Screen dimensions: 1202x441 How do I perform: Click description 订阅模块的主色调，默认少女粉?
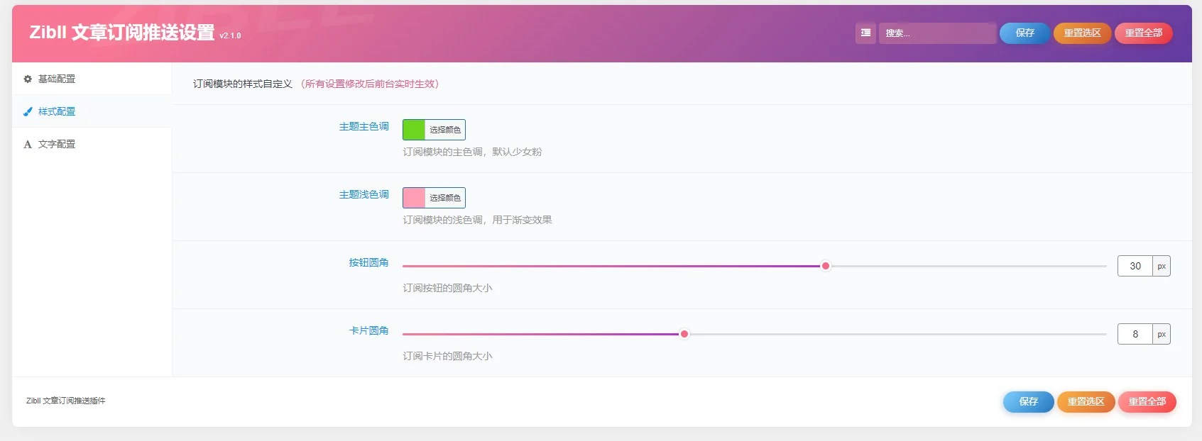472,152
